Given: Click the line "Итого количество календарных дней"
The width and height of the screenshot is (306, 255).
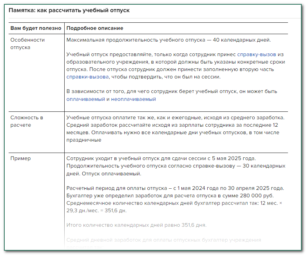Looking at the screenshot, I should (136, 225).
